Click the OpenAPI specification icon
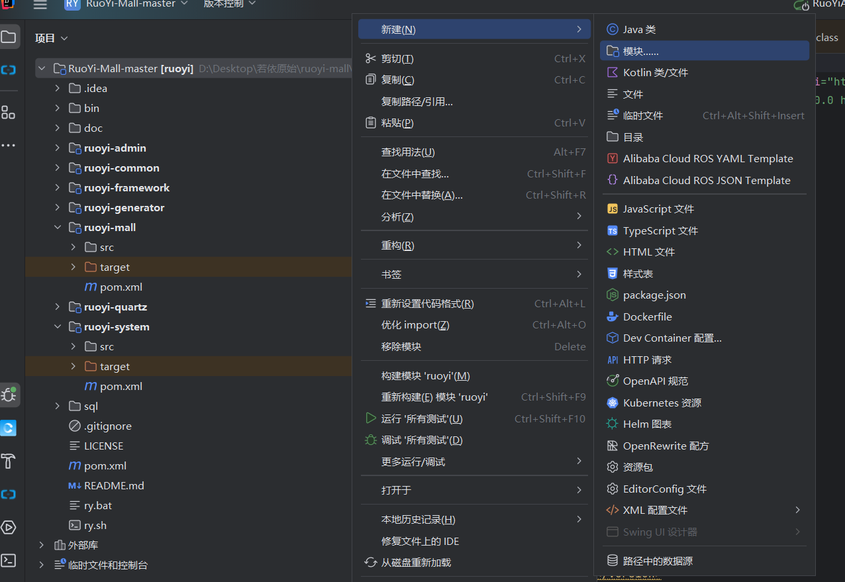Screen dimensions: 845x582 pos(613,381)
